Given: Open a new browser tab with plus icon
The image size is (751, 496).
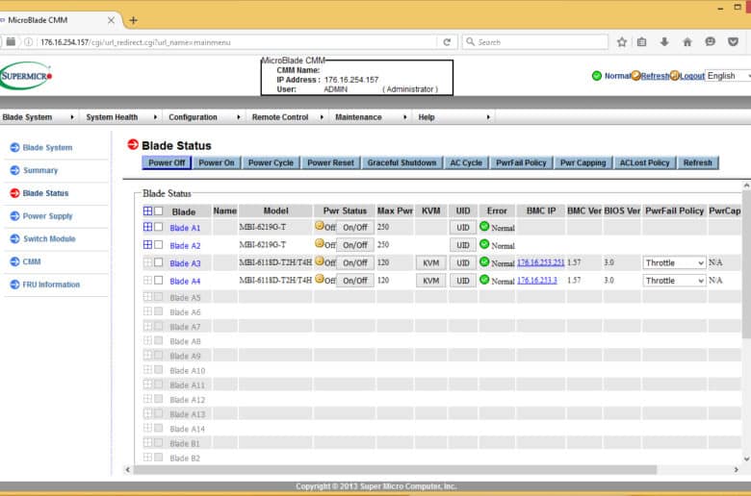Looking at the screenshot, I should (133, 20).
